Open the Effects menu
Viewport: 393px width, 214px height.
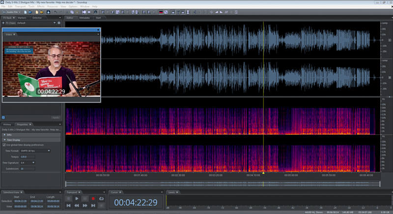(41, 6)
